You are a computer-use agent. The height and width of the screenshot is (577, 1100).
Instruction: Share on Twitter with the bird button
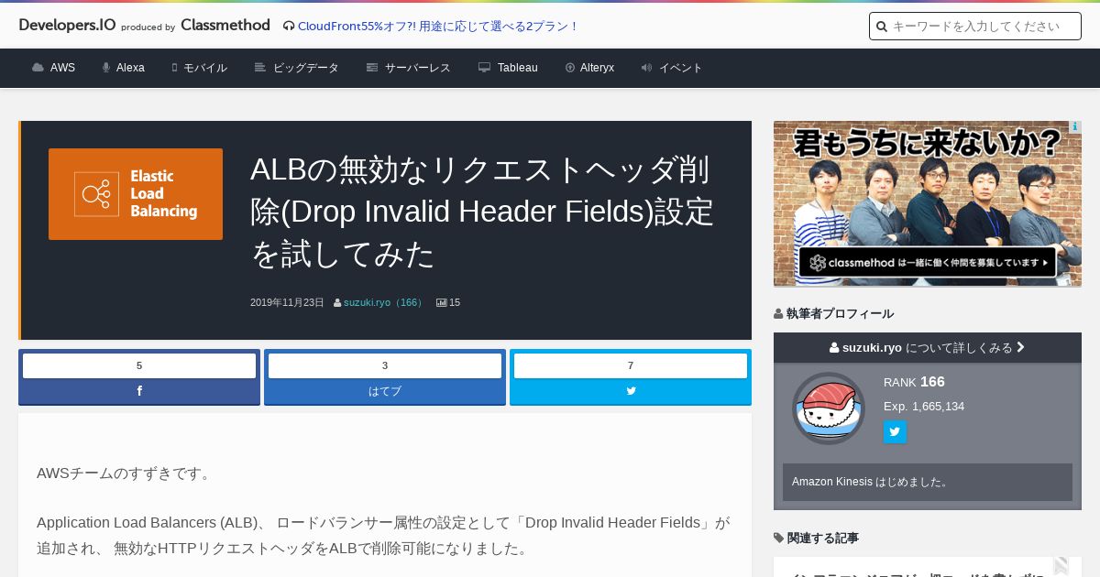pos(631,391)
